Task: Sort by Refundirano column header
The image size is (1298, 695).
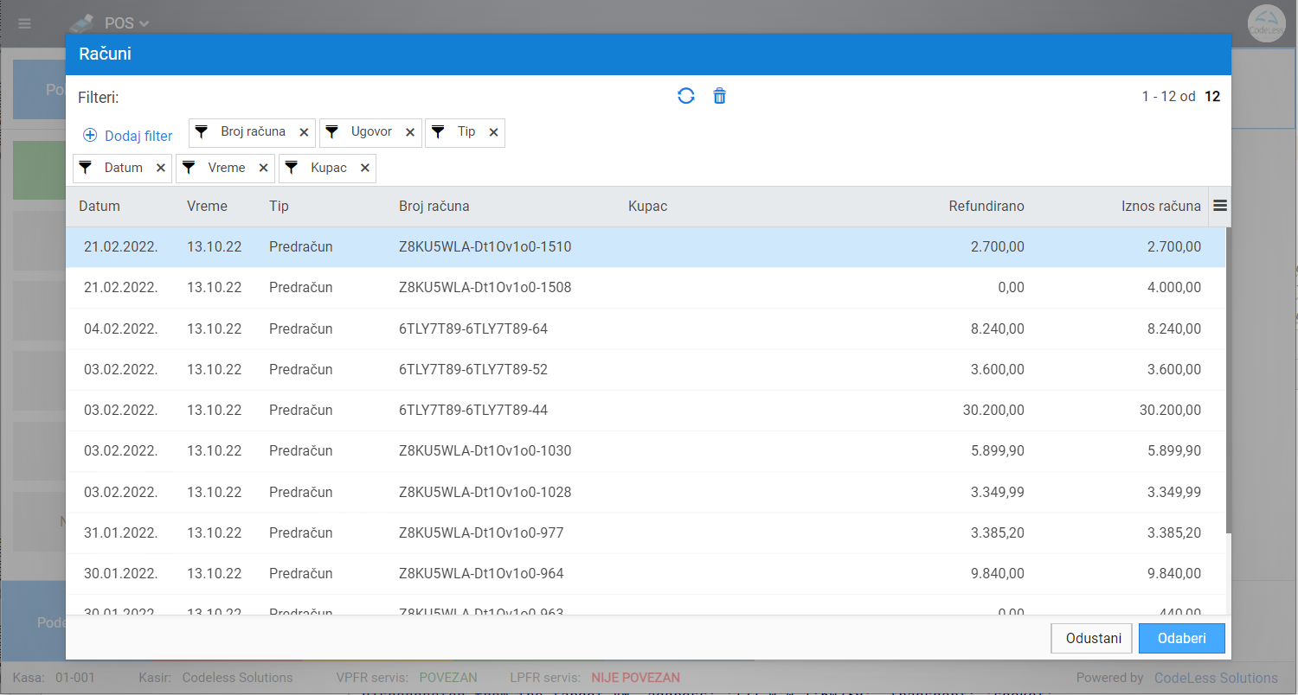Action: point(986,206)
